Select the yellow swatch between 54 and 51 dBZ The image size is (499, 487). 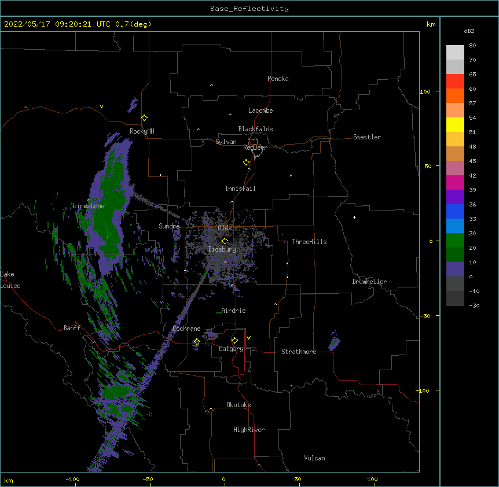point(455,124)
